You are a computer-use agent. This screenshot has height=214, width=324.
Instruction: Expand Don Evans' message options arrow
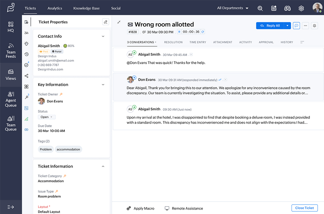click(226, 80)
